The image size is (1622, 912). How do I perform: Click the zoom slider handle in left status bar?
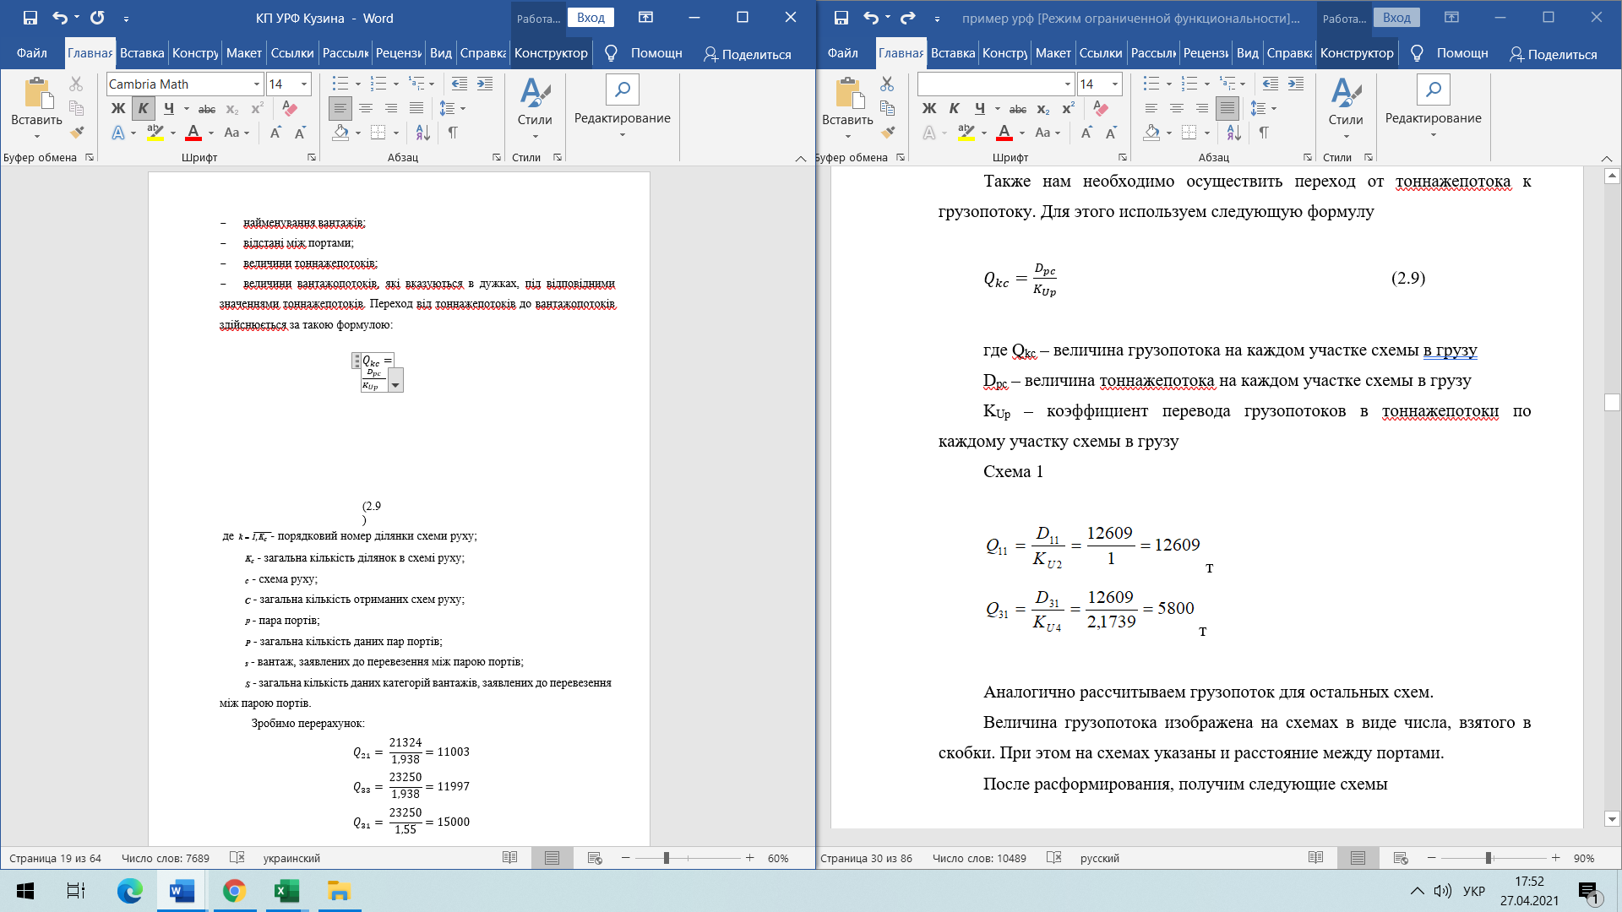[x=667, y=858]
